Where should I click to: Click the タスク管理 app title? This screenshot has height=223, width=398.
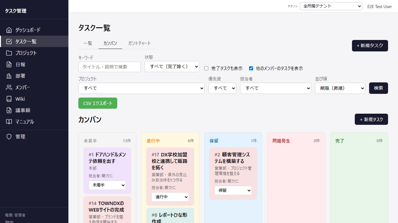[x=16, y=11]
